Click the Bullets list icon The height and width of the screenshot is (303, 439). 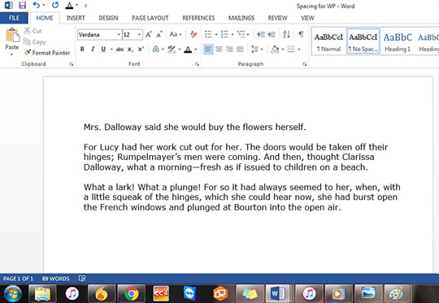208,34
